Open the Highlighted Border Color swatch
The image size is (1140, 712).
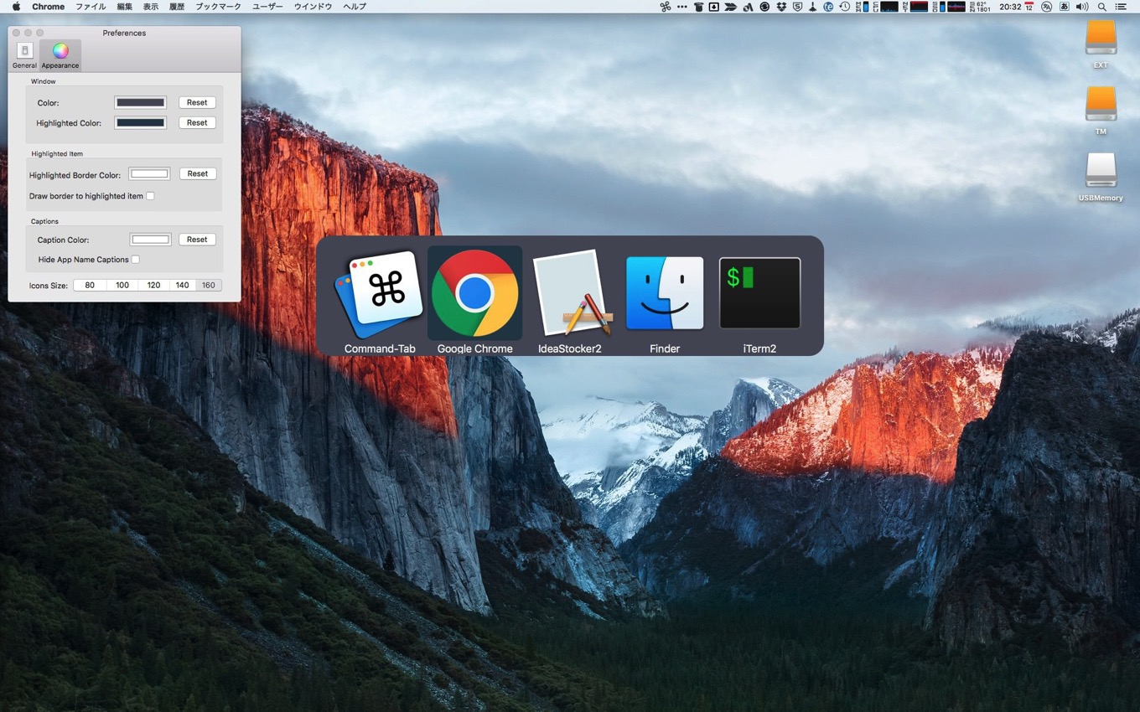tap(149, 174)
